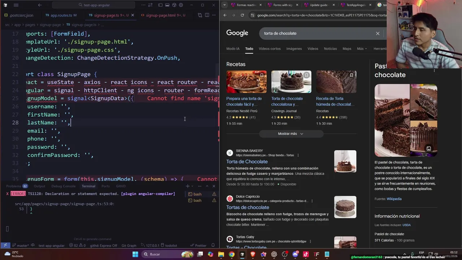
Task: Close the signup-page.ts editor tab
Action: click(133, 15)
